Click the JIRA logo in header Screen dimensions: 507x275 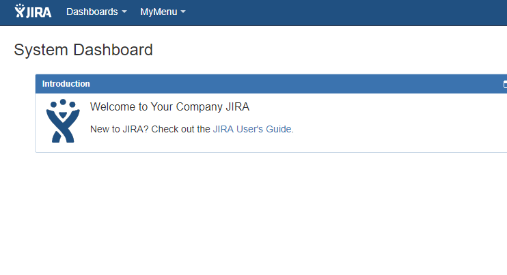click(x=33, y=12)
